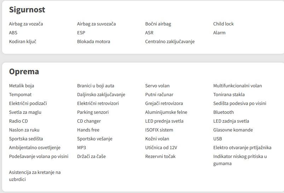
Task: Click the Bluetooth feature label
Action: 223,112
